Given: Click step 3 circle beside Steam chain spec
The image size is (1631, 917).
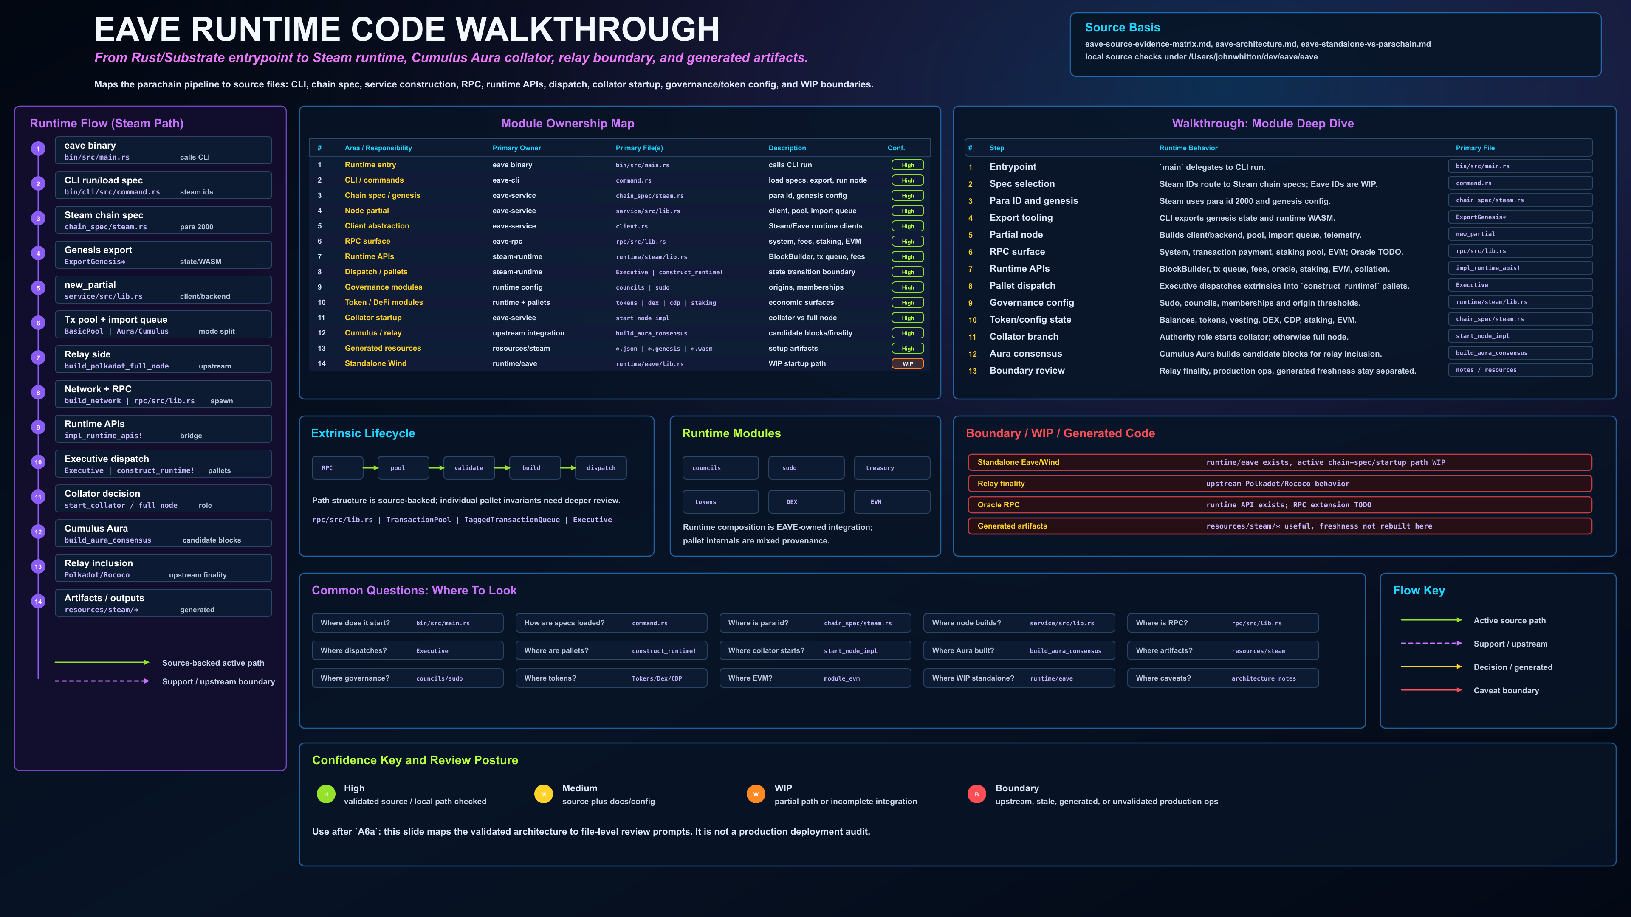Looking at the screenshot, I should pos(38,219).
